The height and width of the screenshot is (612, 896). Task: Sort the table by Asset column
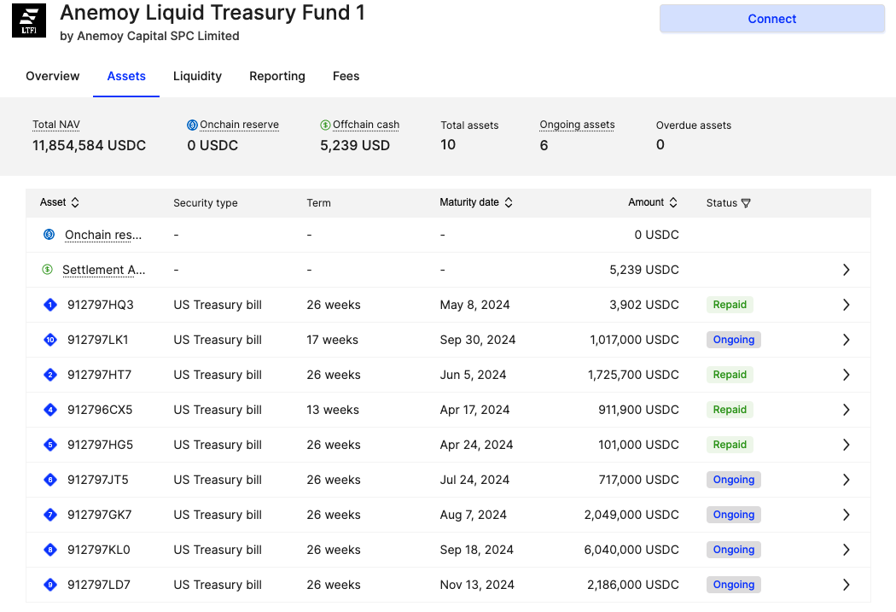point(75,202)
